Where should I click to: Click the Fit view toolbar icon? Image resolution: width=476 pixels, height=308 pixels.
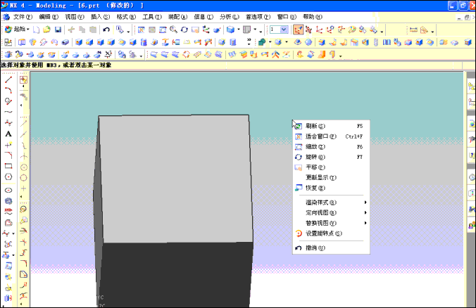pos(141,30)
